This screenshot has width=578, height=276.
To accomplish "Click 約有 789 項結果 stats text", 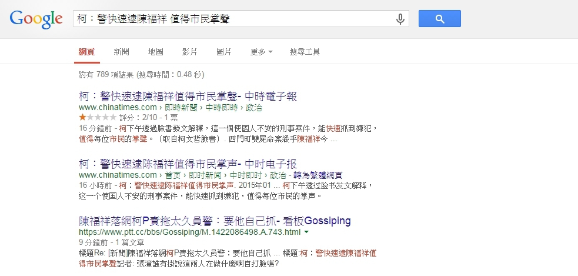I will [141, 75].
